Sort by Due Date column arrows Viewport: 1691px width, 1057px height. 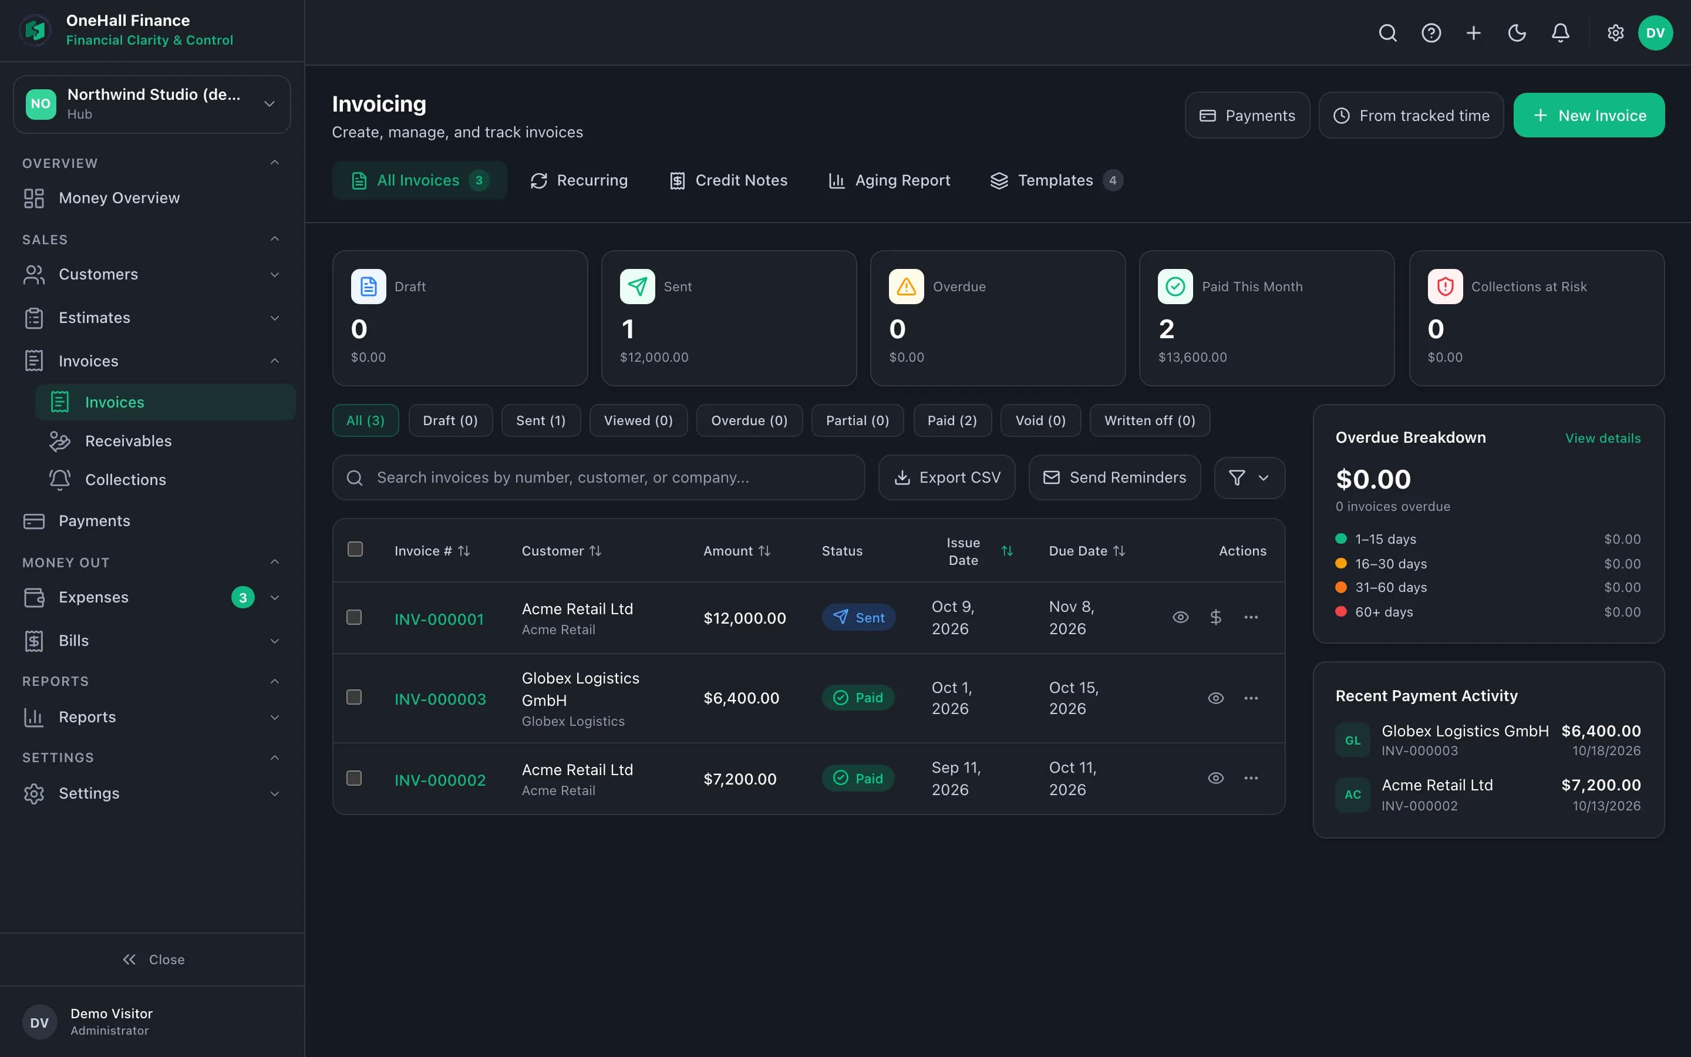[x=1119, y=551]
